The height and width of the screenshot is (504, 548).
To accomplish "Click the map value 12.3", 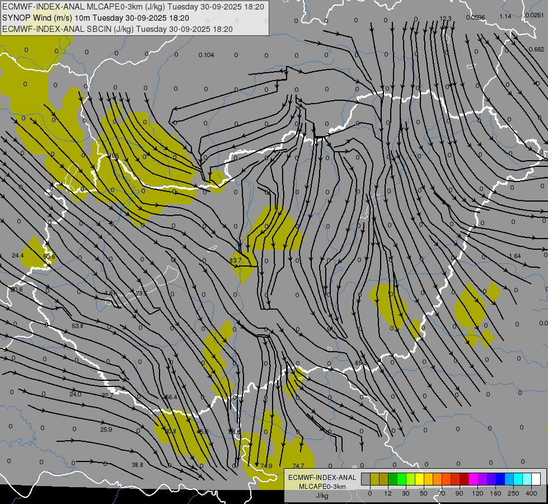I will 445,18.
